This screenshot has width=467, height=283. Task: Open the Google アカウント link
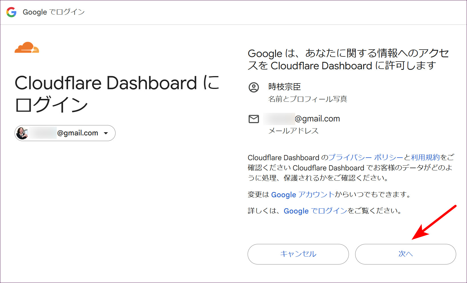pyautogui.click(x=303, y=195)
